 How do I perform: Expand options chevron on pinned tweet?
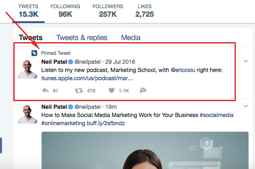pyautogui.click(x=246, y=61)
